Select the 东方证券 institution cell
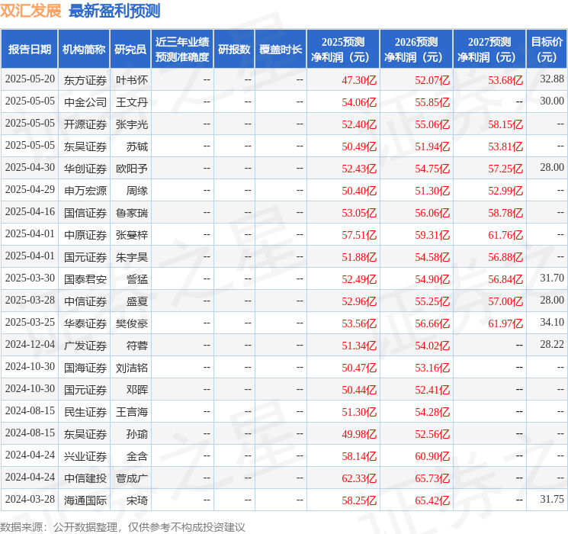The image size is (568, 534). (85, 80)
